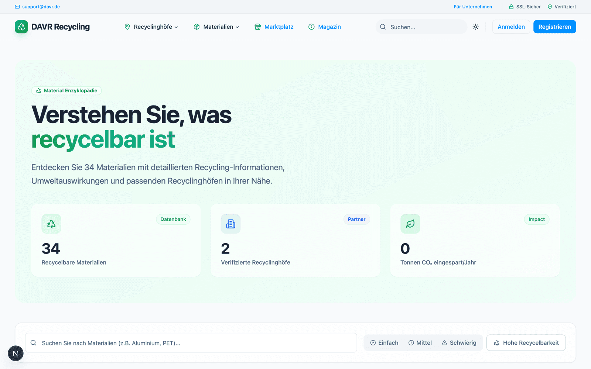Screen dimensions: 591x369
Task: Click the DAVR Recycling logo icon
Action: coord(21,27)
